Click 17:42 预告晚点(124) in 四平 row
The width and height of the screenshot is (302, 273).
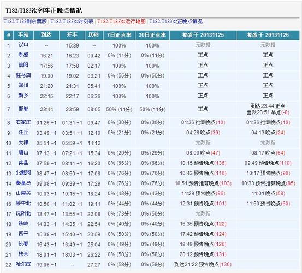(x=203, y=234)
